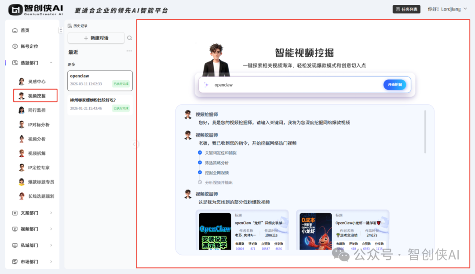Select the 视频拆解 avatar icon
475x274 pixels.
[22, 153]
